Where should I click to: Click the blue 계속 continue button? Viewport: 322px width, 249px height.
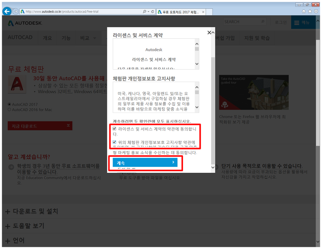point(145,163)
